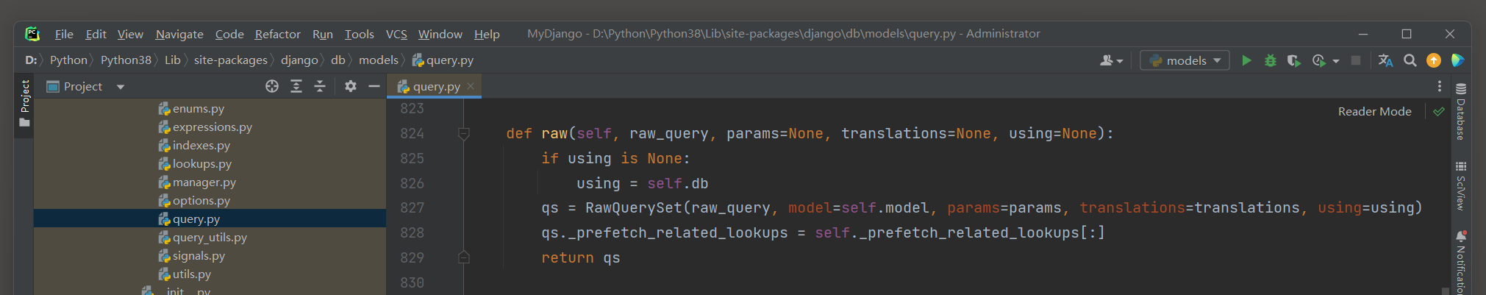This screenshot has width=1486, height=295.
Task: Open the Refactor menu
Action: tap(277, 34)
